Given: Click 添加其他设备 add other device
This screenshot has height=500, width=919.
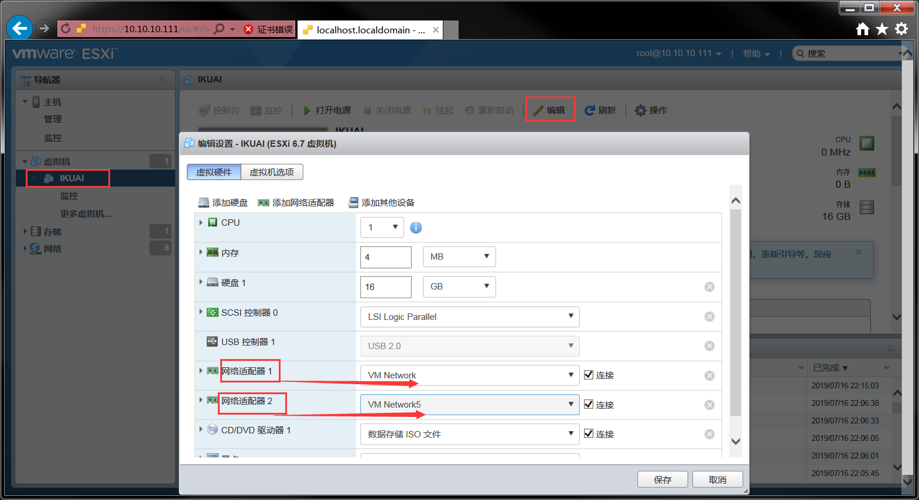Looking at the screenshot, I should click(x=381, y=202).
